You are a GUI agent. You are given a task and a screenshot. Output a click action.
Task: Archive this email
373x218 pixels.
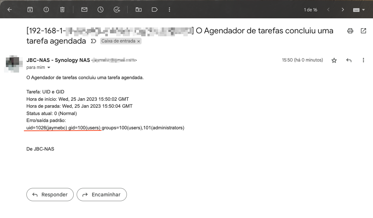pyautogui.click(x=30, y=10)
